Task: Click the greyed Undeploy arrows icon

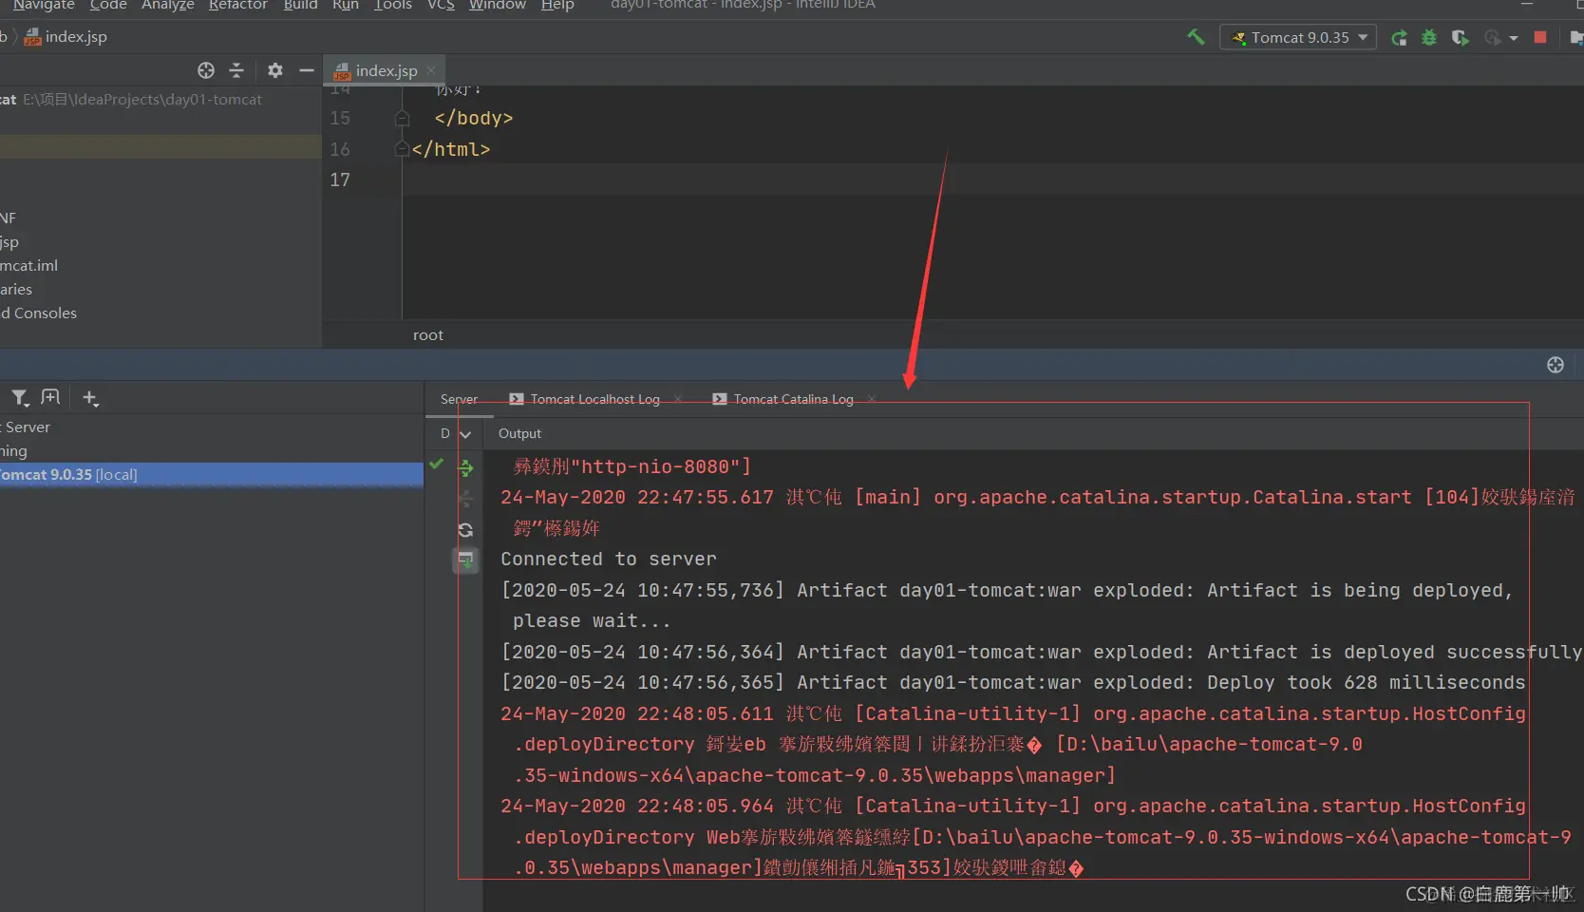Action: [x=465, y=499]
